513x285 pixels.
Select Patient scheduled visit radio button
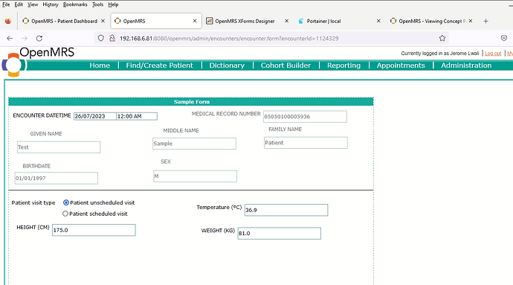click(x=65, y=214)
